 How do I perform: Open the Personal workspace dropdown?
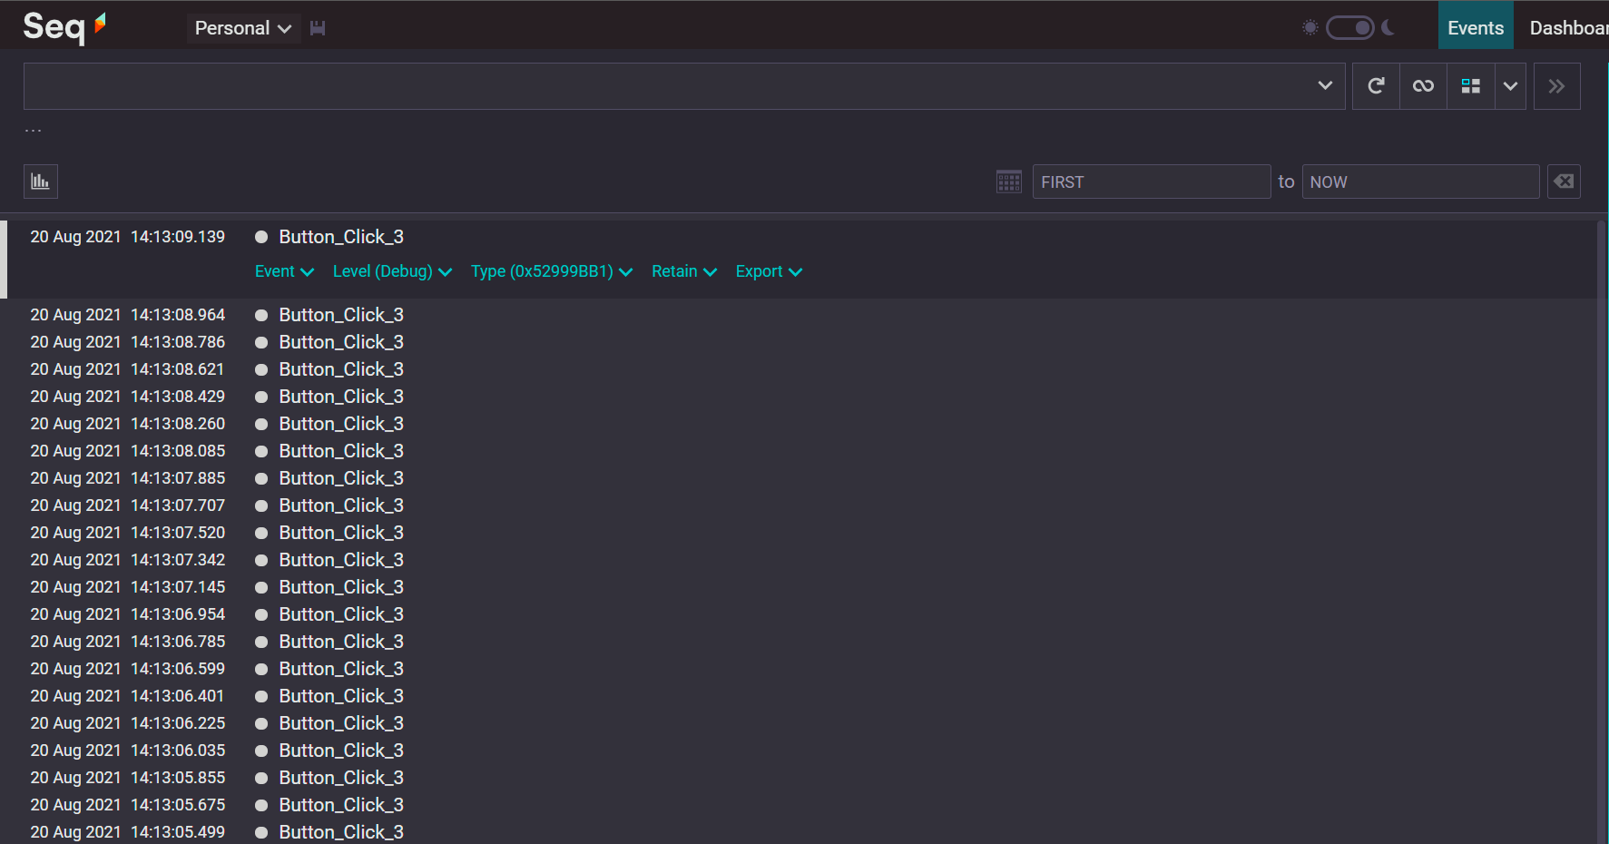pyautogui.click(x=243, y=28)
